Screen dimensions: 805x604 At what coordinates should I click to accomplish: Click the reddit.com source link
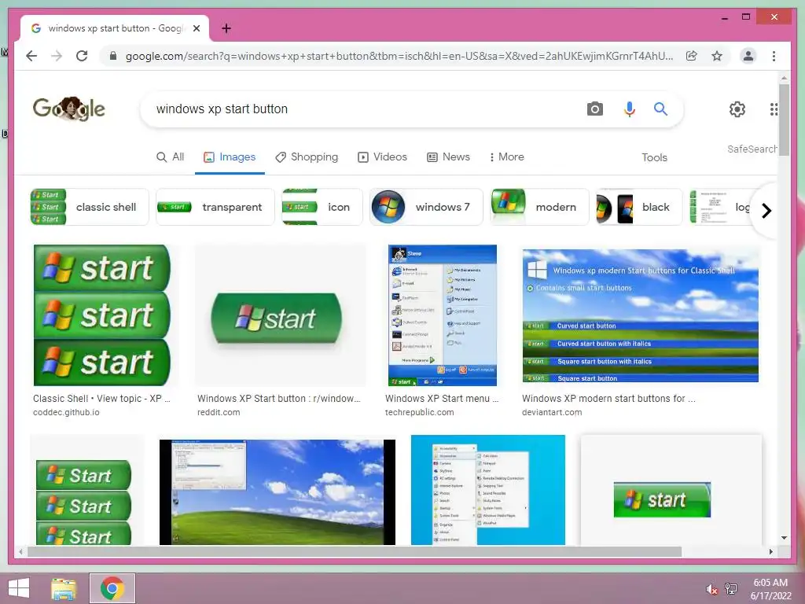coord(219,412)
